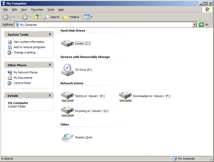Open Distrib on 'vboxsrv' (E:) network drive
Screen dimensions: 214x162
coord(67,96)
